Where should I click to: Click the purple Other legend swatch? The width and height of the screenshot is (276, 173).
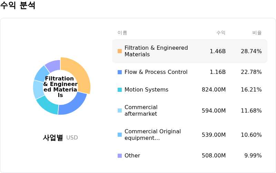120,156
